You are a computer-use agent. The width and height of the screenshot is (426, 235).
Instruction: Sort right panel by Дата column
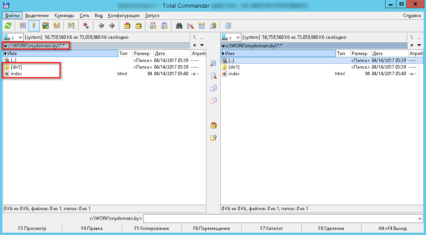(390, 54)
